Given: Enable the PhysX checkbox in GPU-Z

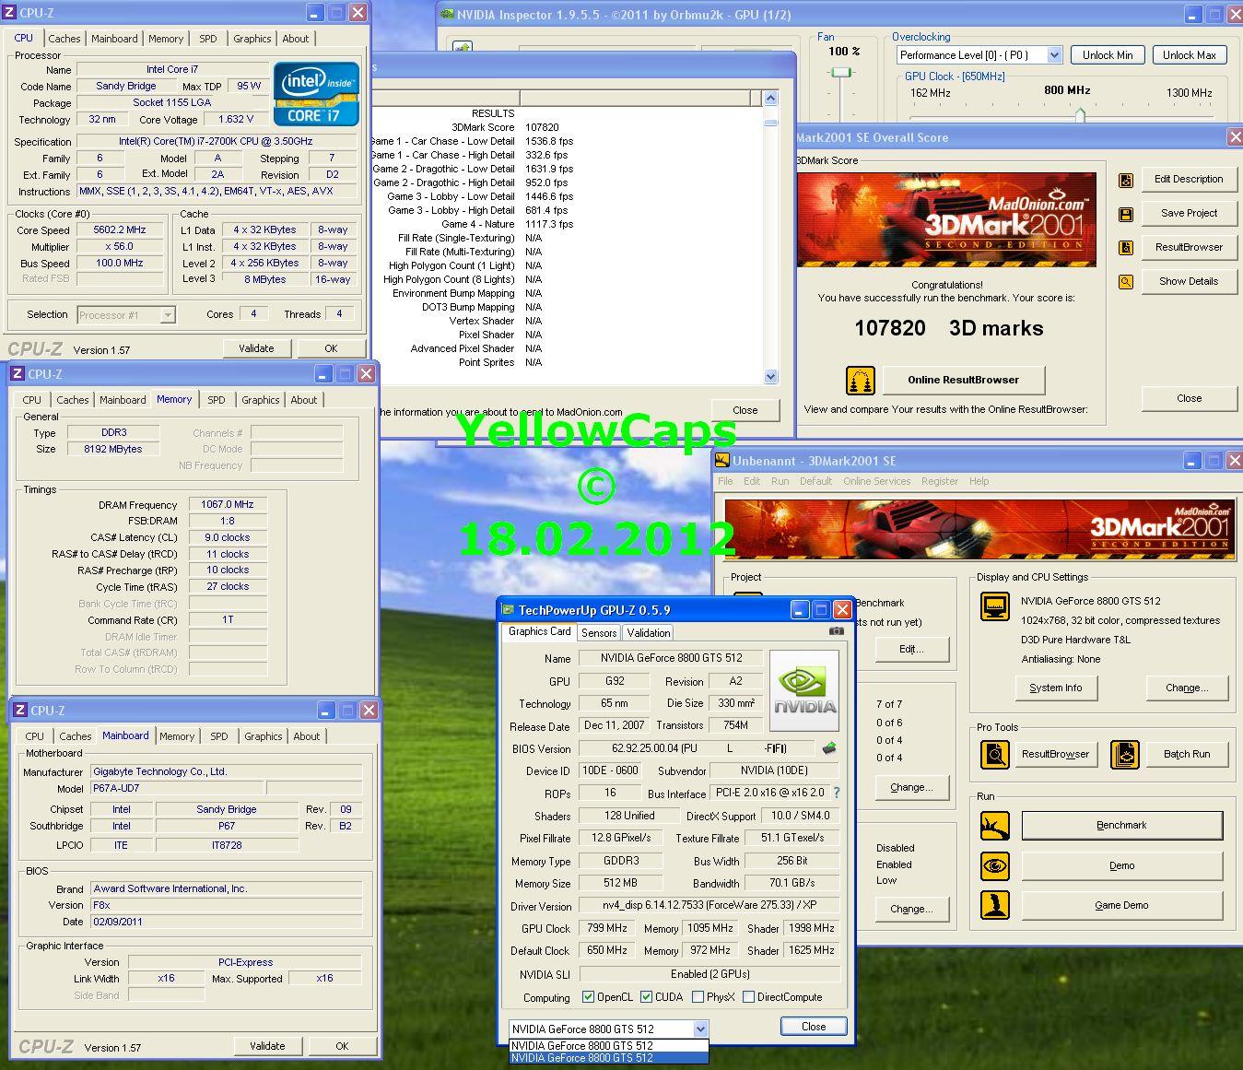Looking at the screenshot, I should pos(698,997).
